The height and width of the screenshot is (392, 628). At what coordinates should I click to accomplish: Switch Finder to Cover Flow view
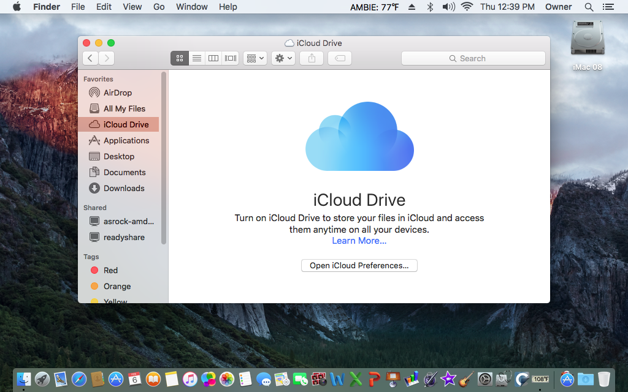click(231, 58)
